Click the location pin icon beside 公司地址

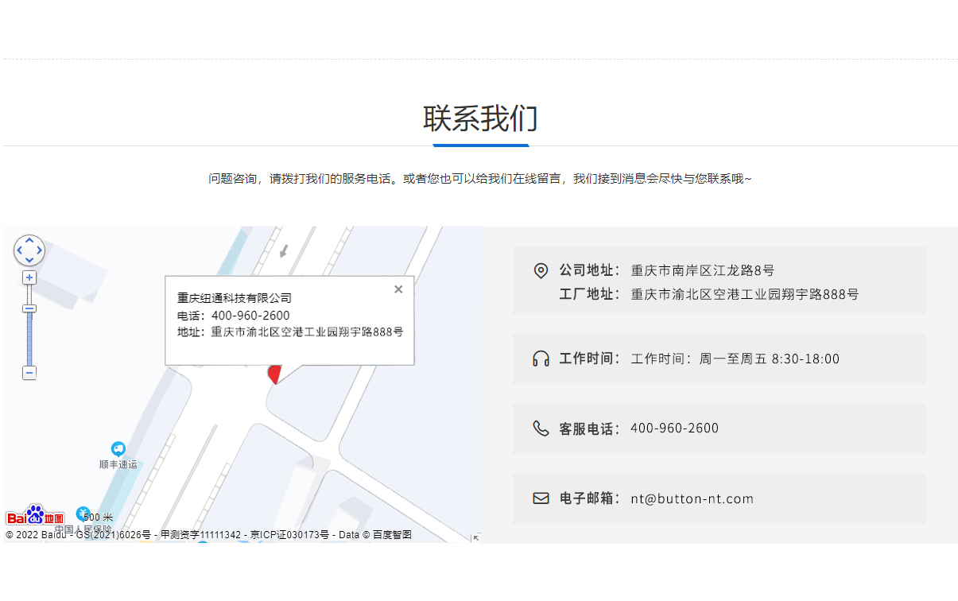(x=541, y=270)
